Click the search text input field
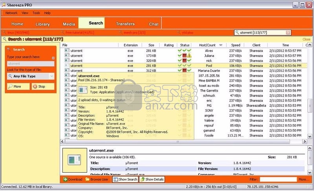Screen dimensions: 314x191 pyautogui.click(x=31, y=64)
